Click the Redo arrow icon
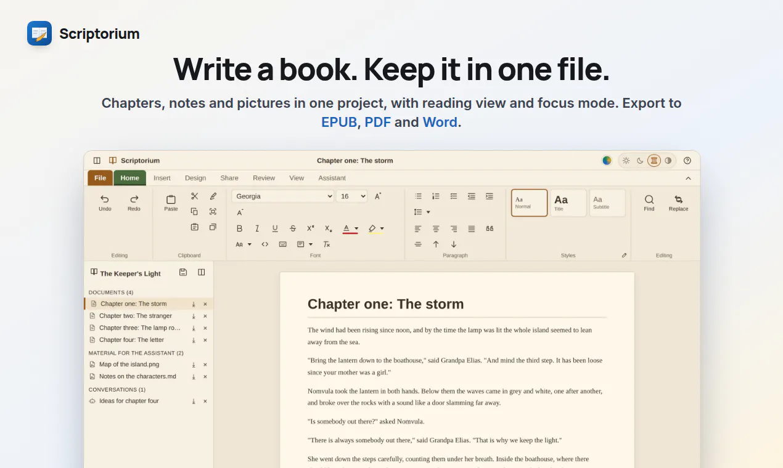This screenshot has width=783, height=468. coord(134,199)
